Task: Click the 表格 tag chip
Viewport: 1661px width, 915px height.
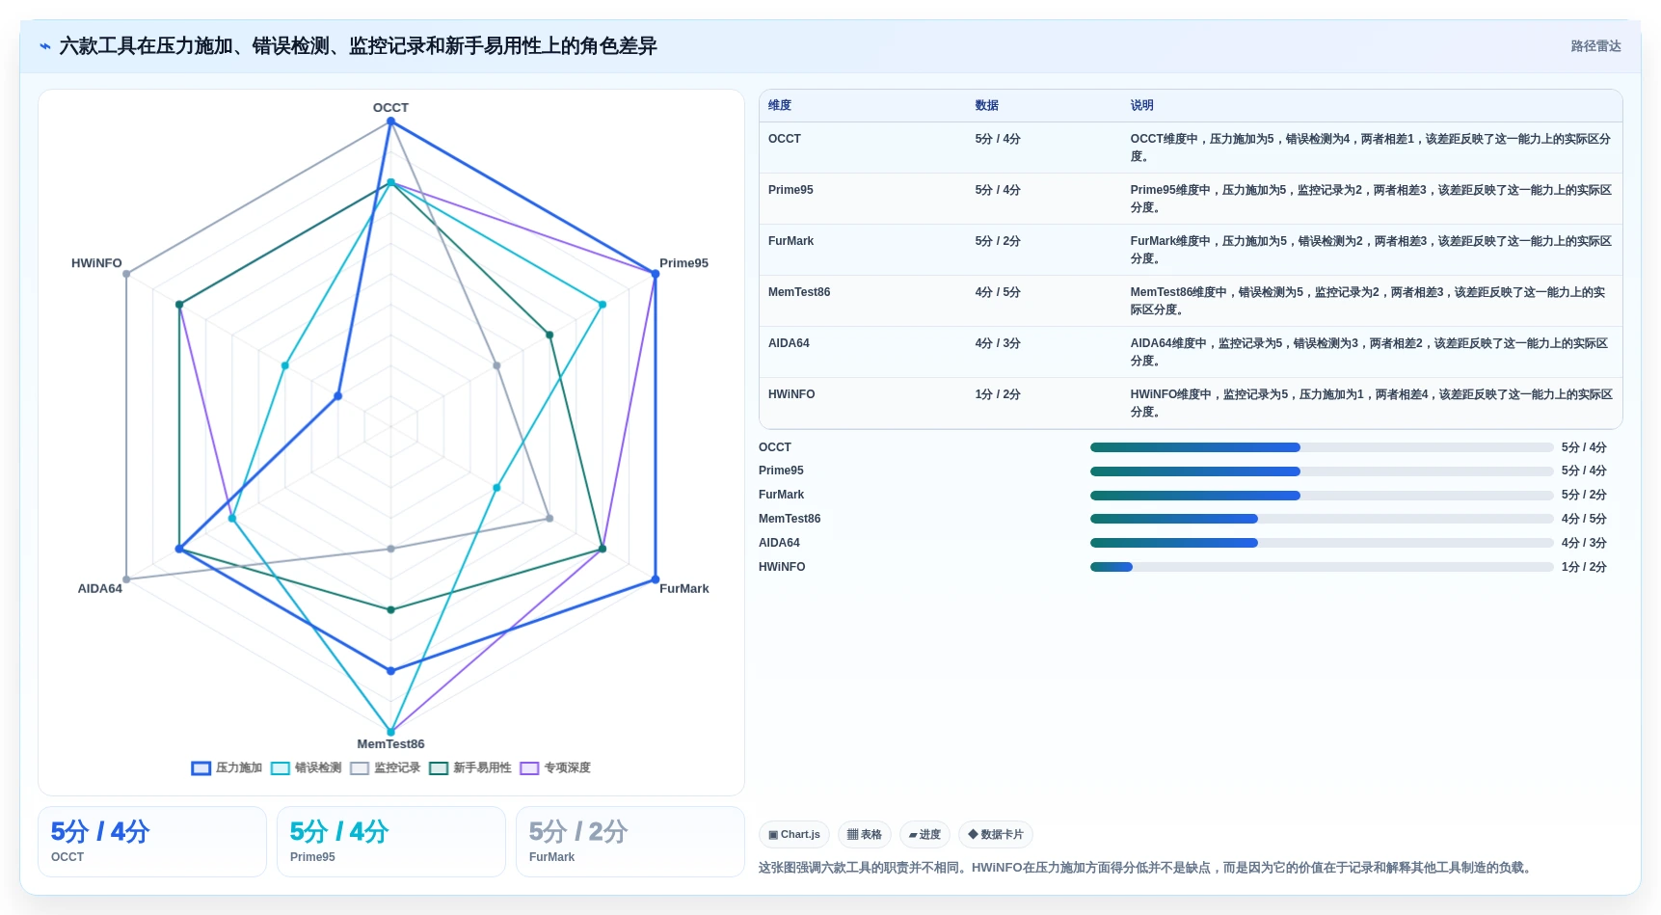Action: (x=865, y=835)
